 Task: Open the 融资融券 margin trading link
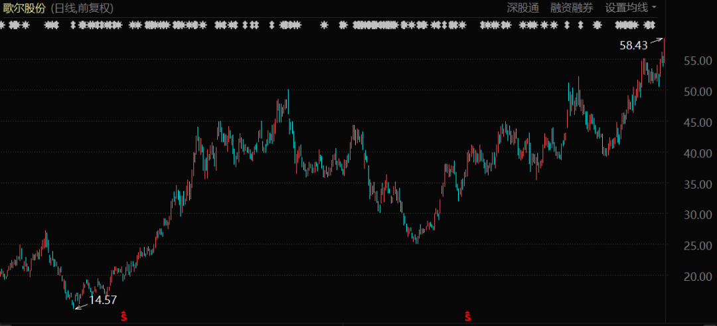[572, 8]
